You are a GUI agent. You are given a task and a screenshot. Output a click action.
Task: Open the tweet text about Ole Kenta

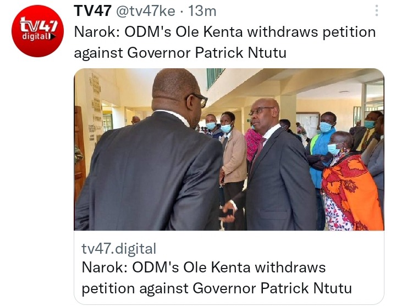pos(225,42)
